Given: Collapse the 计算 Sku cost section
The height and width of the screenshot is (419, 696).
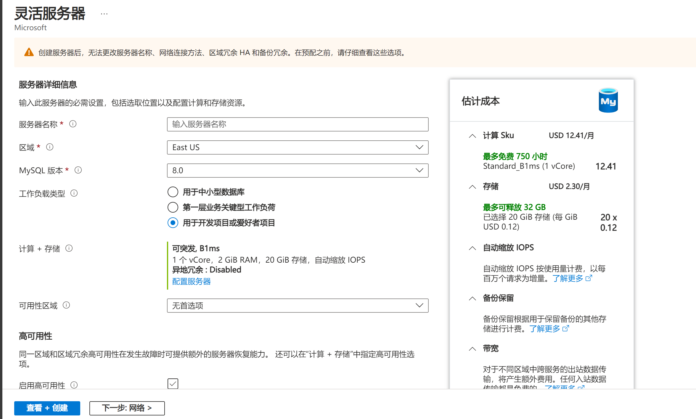Looking at the screenshot, I should [472, 136].
